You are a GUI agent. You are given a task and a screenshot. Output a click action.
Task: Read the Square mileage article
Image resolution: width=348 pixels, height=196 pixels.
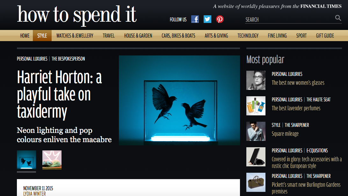285,134
